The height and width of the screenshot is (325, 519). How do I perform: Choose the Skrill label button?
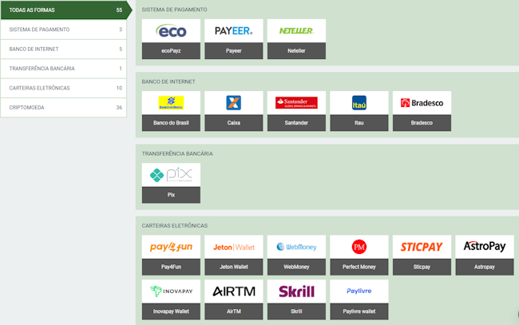coord(296,311)
